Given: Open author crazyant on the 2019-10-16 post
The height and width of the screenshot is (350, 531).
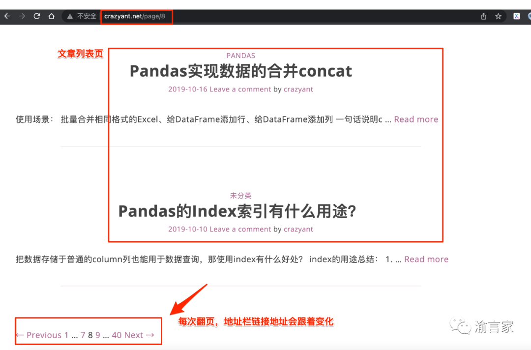Looking at the screenshot, I should 298,89.
